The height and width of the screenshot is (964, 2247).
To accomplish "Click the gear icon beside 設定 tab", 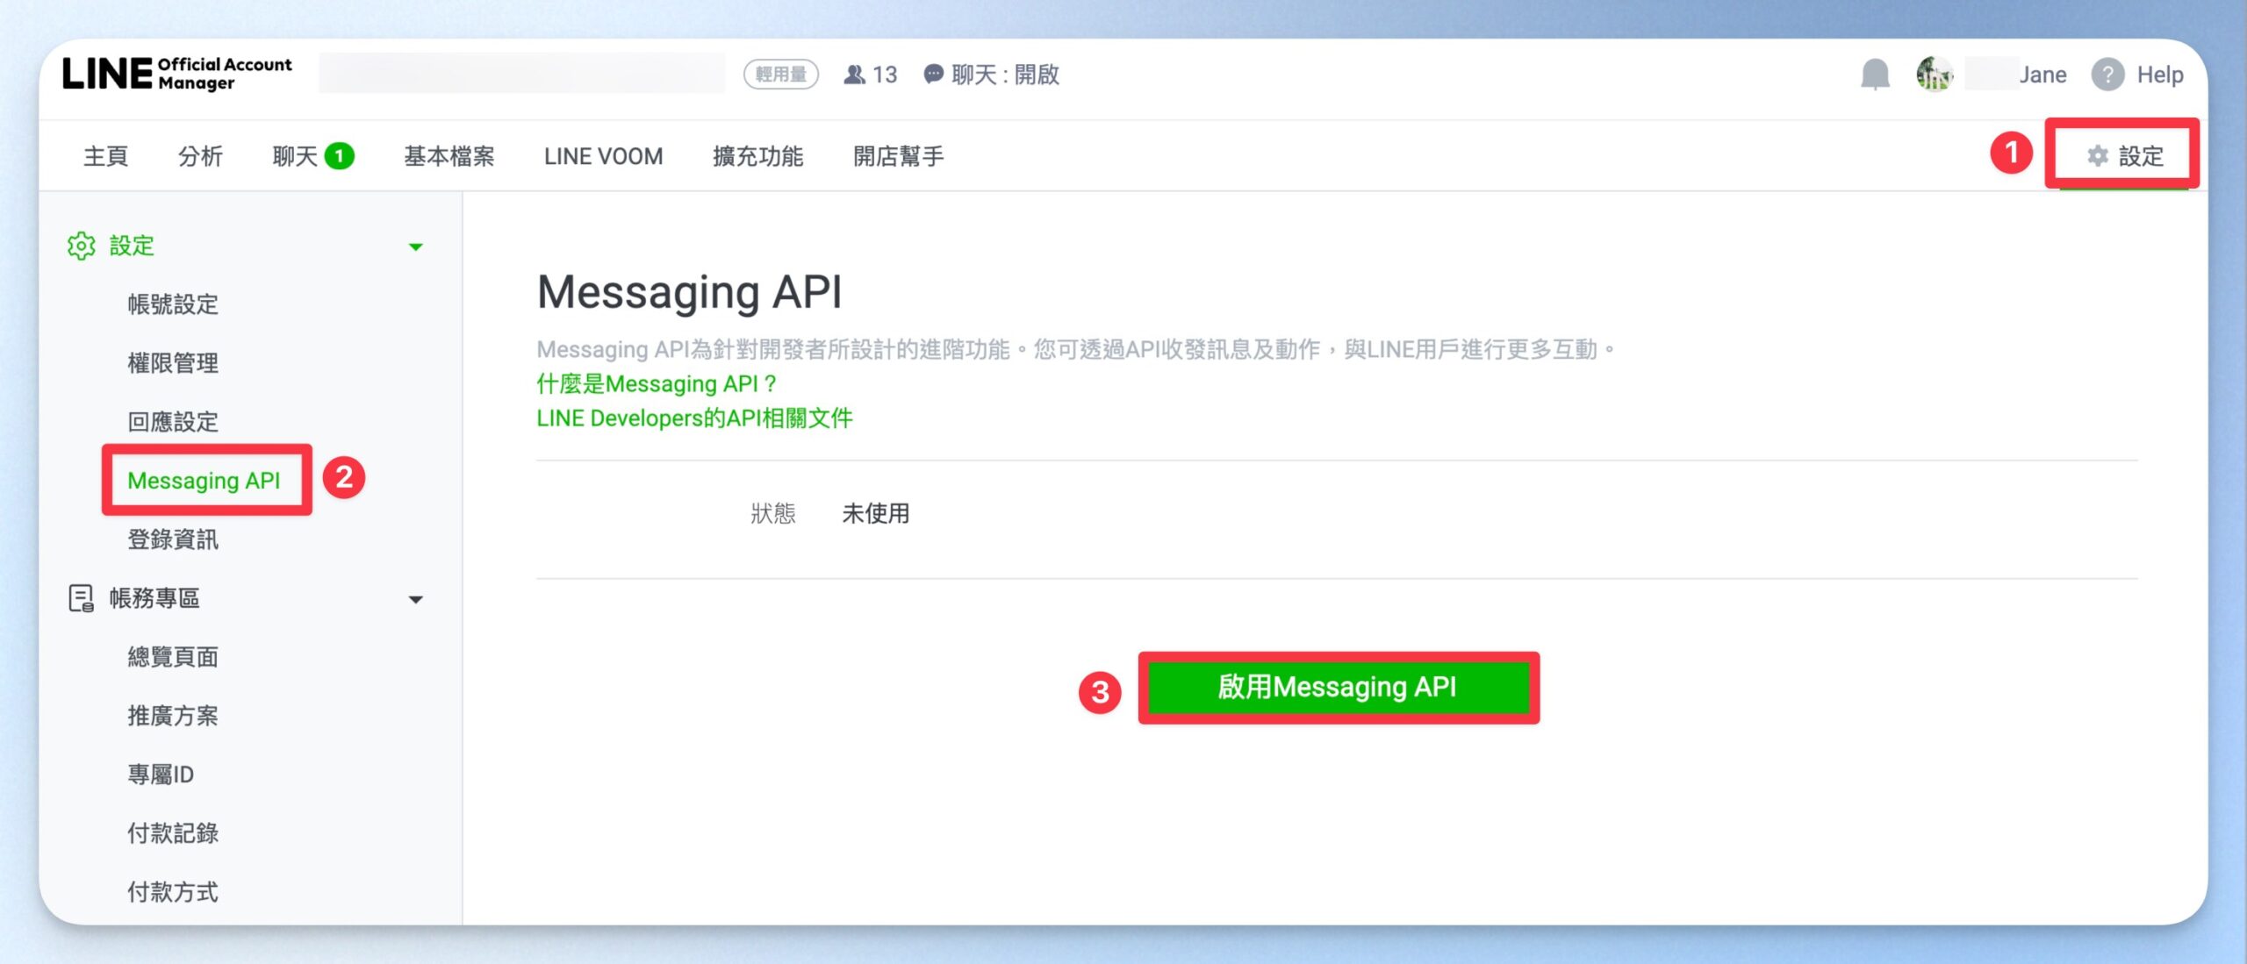I will (2098, 156).
